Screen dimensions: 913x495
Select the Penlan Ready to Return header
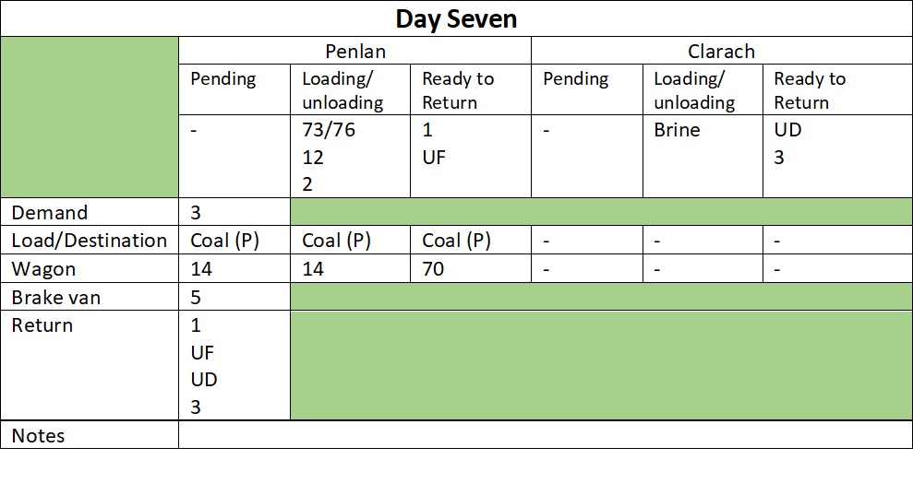click(x=471, y=89)
